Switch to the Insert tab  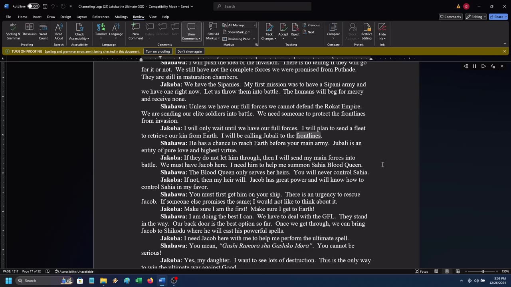click(x=37, y=17)
